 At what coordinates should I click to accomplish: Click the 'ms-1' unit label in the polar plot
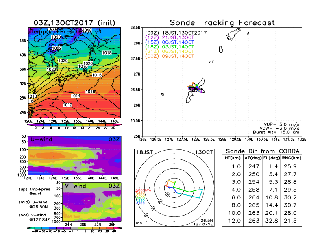pyautogui.click(x=142, y=223)
